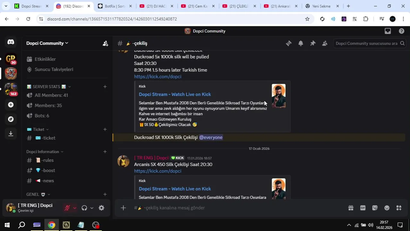Open Threads icon in channel header
The height and width of the screenshot is (231, 410).
(289, 43)
